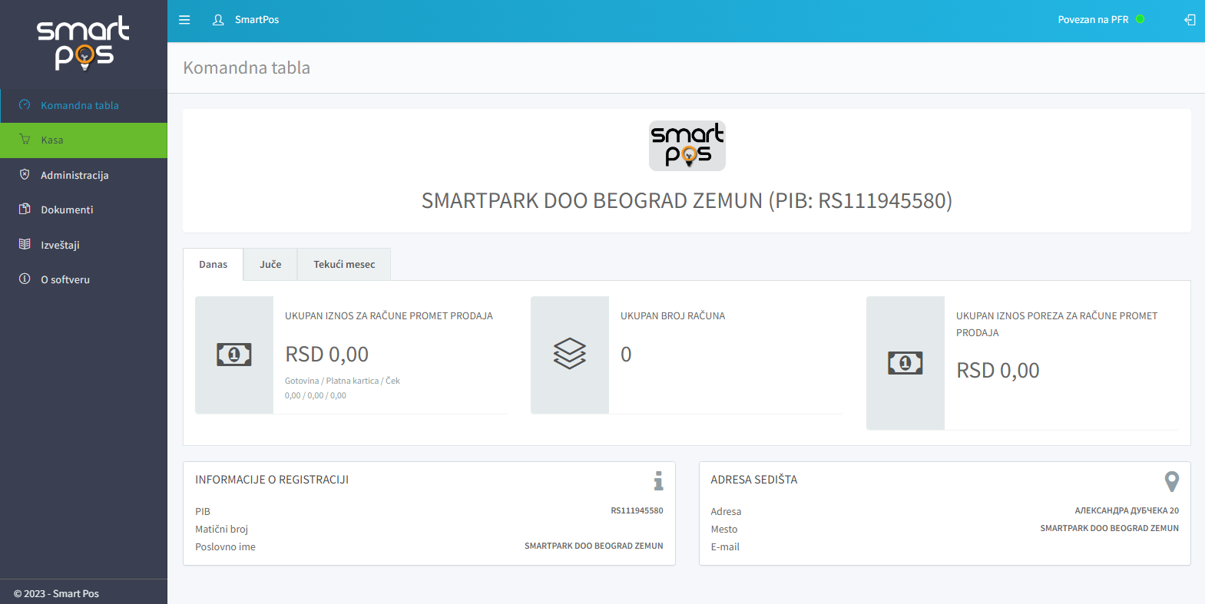
Task: Click the green PFR connection status dot
Action: pyautogui.click(x=1140, y=19)
